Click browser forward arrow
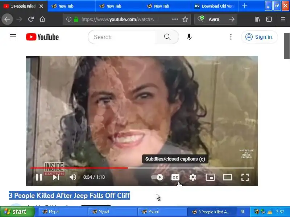The image size is (290, 217). pos(19,19)
